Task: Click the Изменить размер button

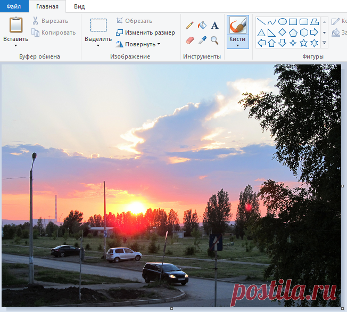Action: [x=145, y=32]
